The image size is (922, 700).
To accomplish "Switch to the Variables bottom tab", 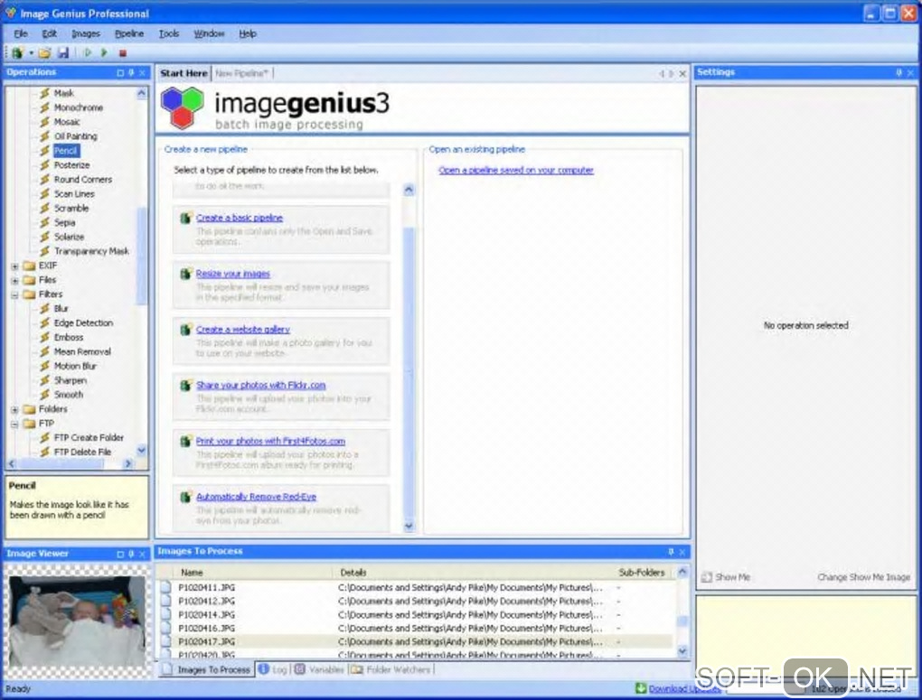I will tap(319, 669).
